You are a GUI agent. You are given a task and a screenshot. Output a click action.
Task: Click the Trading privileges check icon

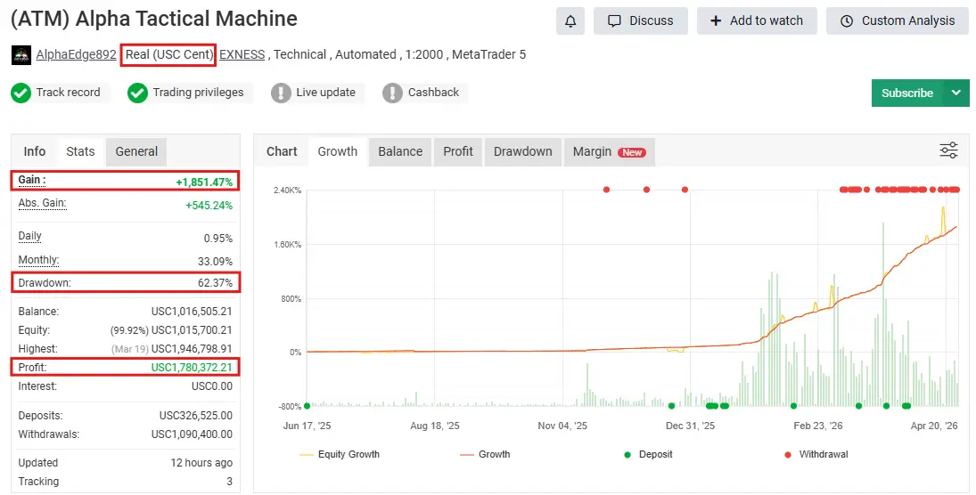pyautogui.click(x=137, y=93)
